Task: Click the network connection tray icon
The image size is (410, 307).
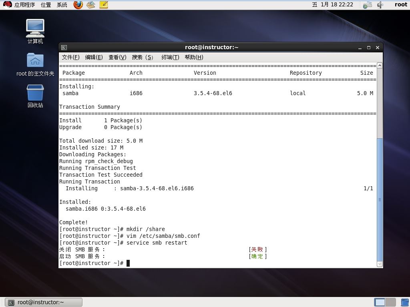Action: pyautogui.click(x=368, y=5)
